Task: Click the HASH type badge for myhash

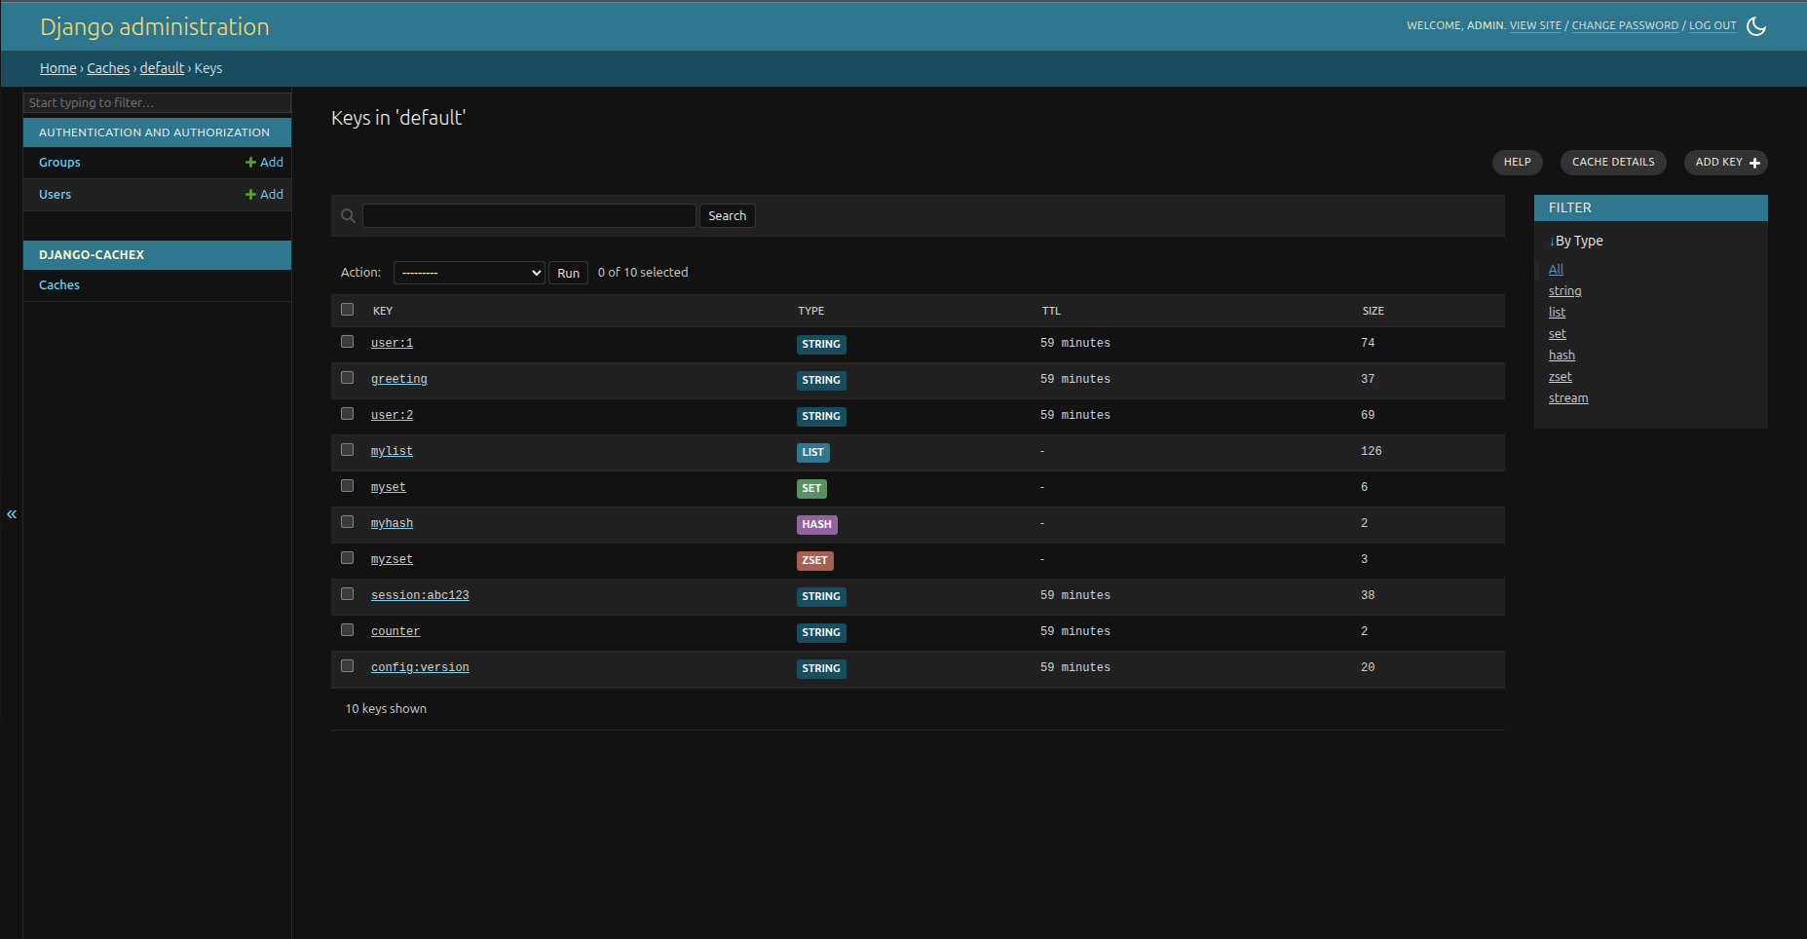Action: (x=816, y=524)
